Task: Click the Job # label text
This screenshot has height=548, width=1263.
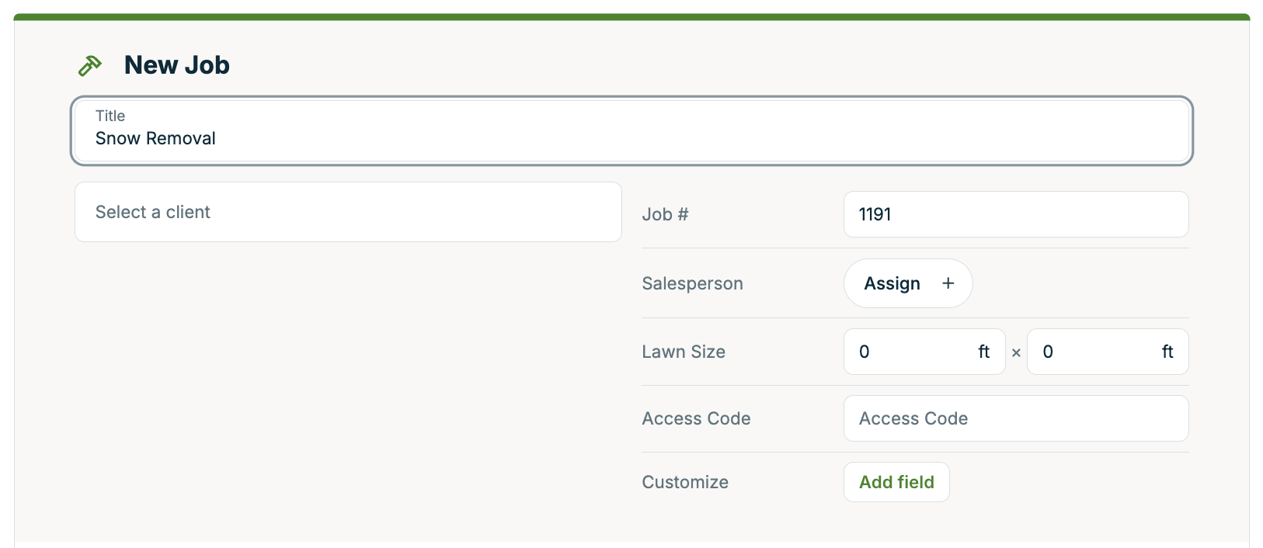Action: [x=664, y=214]
